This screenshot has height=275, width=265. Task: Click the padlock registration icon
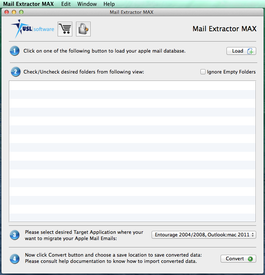click(83, 29)
